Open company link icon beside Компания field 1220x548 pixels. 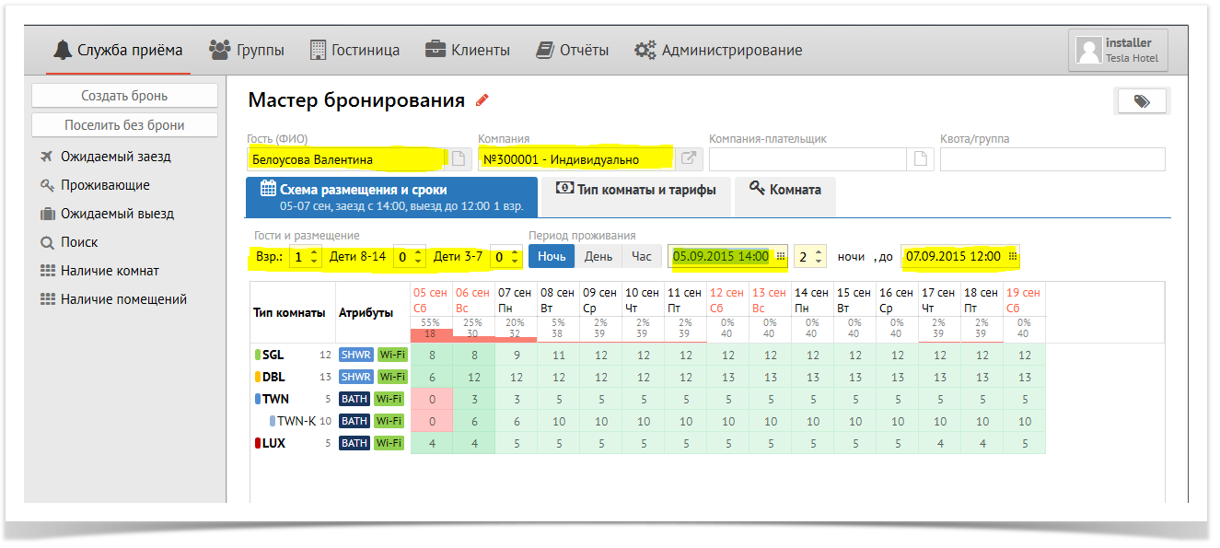[x=688, y=159]
